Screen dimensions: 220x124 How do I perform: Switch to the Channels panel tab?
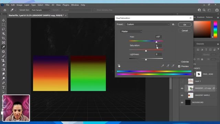pyautogui.click(x=200, y=44)
